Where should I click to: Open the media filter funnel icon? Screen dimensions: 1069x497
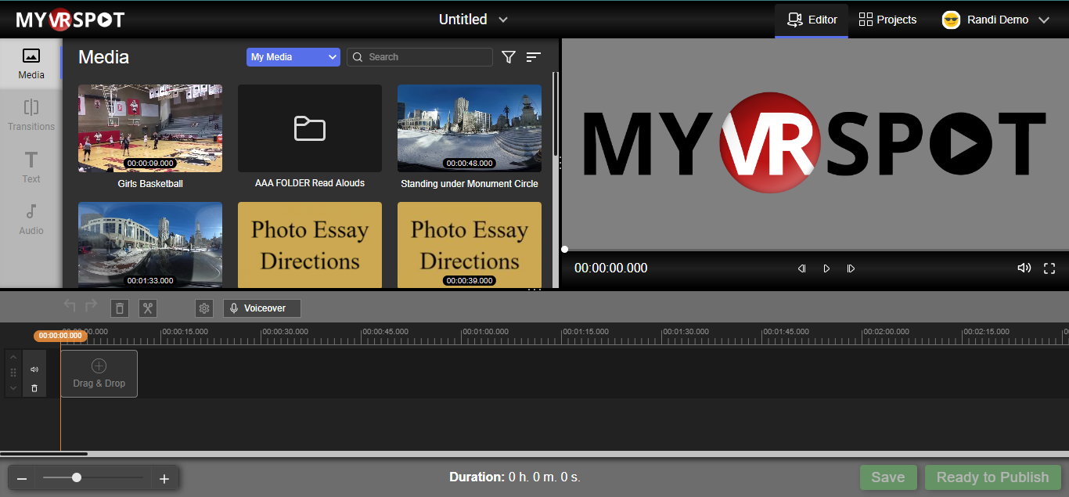point(509,57)
